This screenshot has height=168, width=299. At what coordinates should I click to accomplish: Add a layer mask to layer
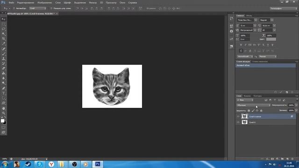pyautogui.click(x=272, y=159)
